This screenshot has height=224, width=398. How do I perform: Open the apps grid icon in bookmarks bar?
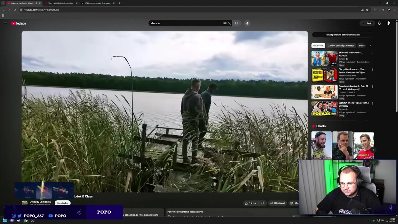[x=3, y=16]
